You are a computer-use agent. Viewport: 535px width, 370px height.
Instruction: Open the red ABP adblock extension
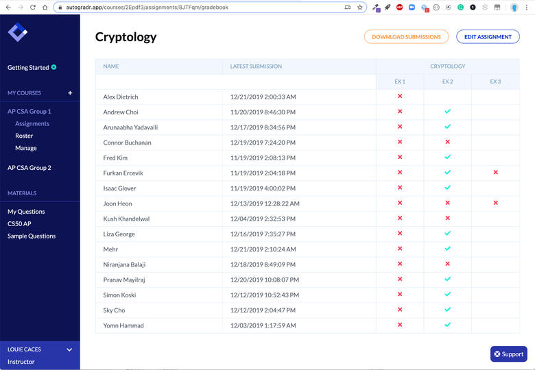click(400, 7)
